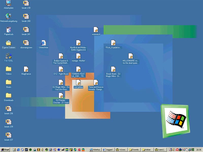
Task: Select the Beats folder on desktop
Action: 9,82
